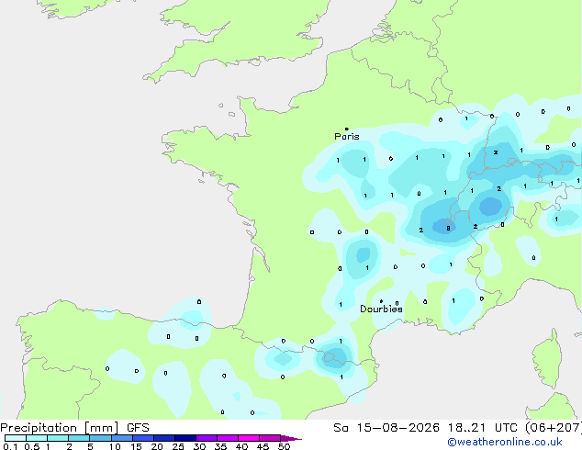
Task: Click the '35' legend scale label
Action: pyautogui.click(x=220, y=446)
